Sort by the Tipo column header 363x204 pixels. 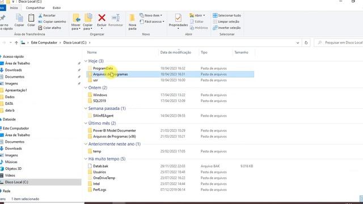point(204,53)
